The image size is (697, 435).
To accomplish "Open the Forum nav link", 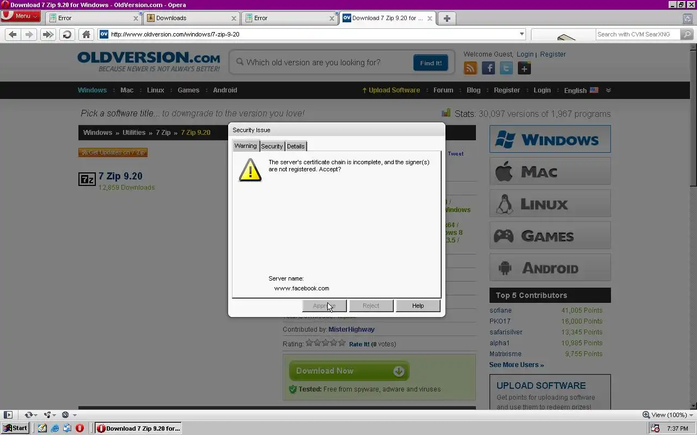I will (x=443, y=90).
